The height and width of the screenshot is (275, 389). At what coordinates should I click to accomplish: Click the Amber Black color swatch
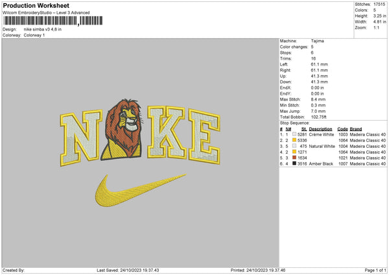(294, 163)
